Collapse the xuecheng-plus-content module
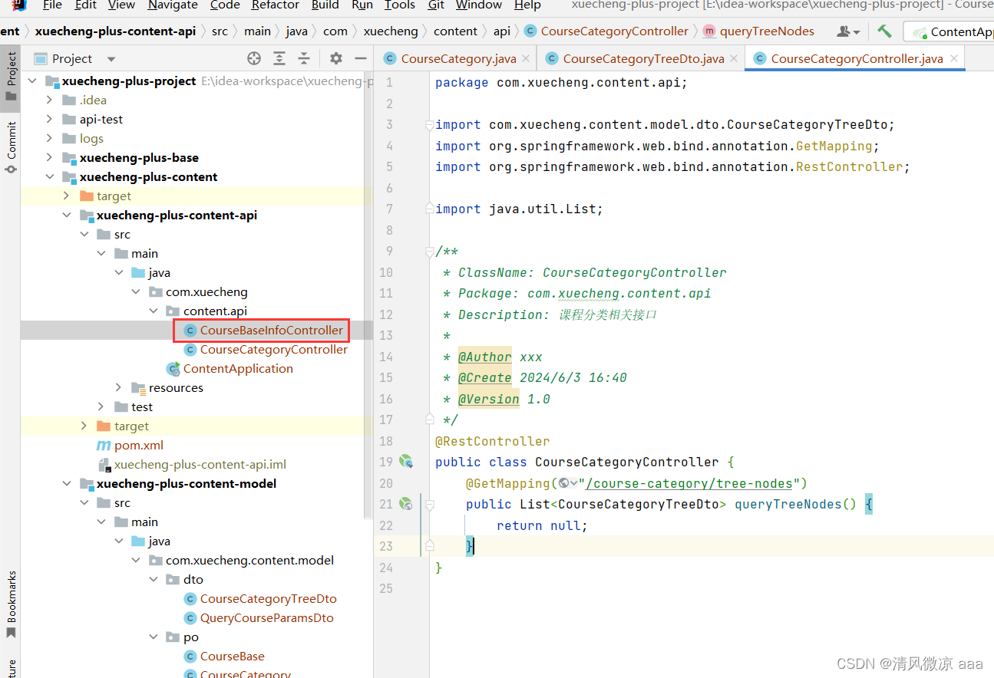This screenshot has height=678, width=994. coord(49,176)
